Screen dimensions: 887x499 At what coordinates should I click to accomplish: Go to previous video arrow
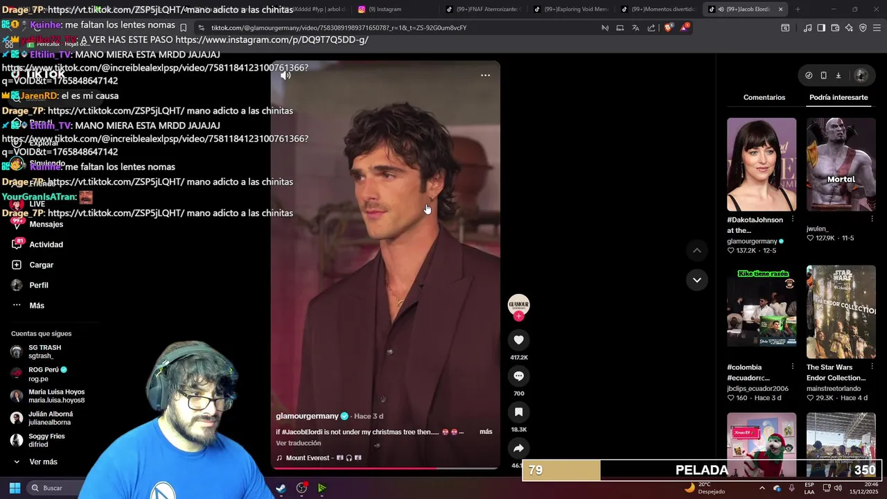697,250
